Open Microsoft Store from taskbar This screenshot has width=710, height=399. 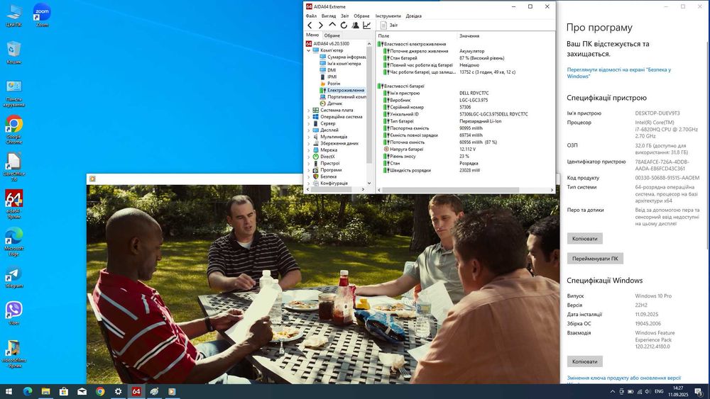coord(64,391)
